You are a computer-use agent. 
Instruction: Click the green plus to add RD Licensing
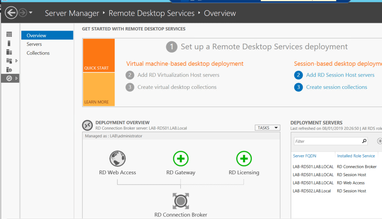click(244, 158)
